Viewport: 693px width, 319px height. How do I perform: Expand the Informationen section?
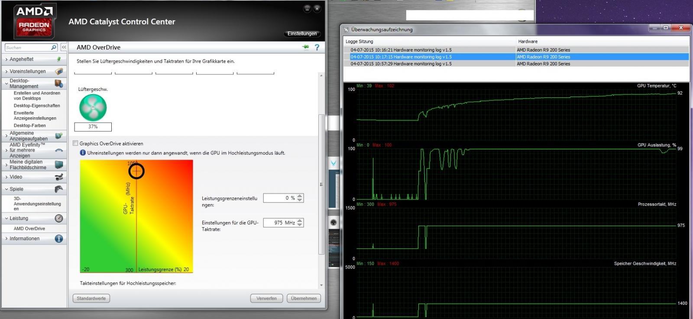(6, 238)
